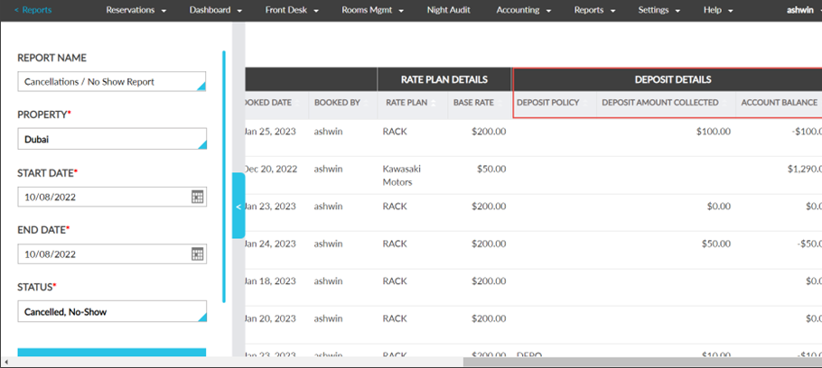The height and width of the screenshot is (368, 822).
Task: Go back via the Reports link
Action: click(x=33, y=10)
